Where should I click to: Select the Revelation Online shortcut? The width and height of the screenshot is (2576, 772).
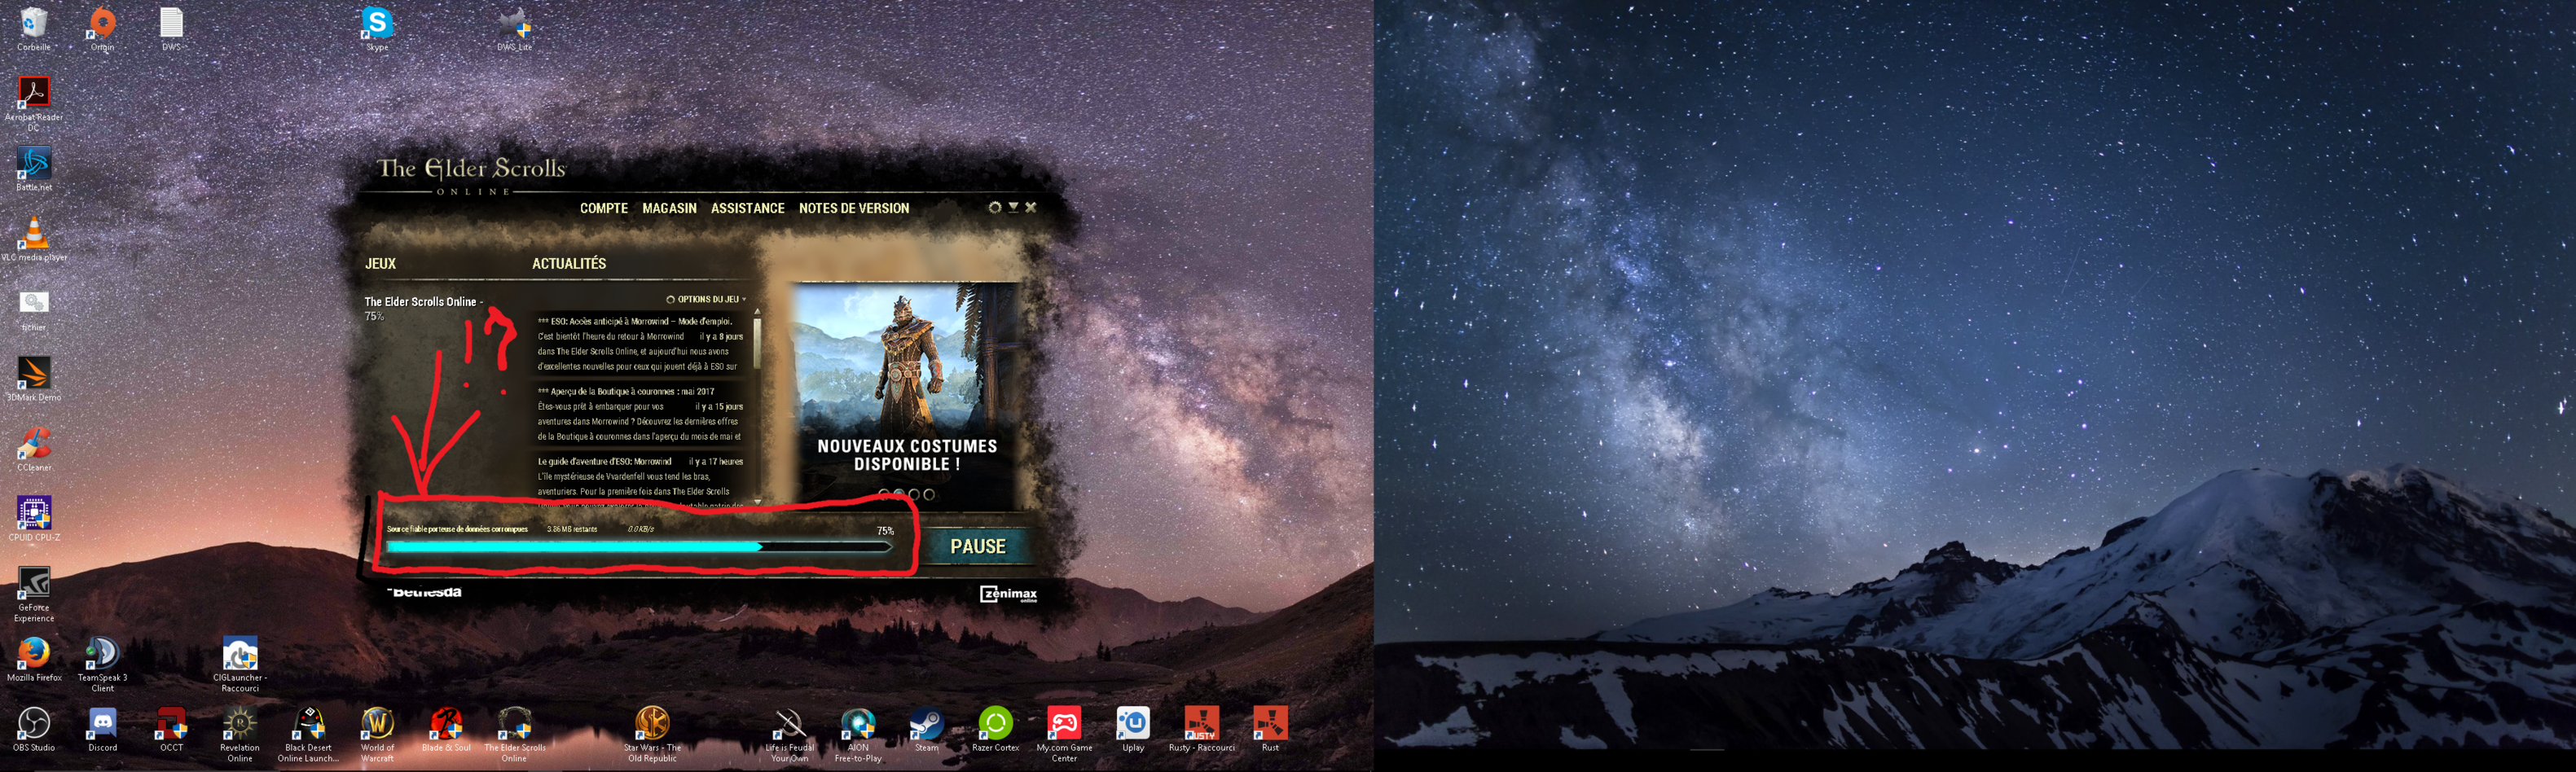tap(240, 735)
